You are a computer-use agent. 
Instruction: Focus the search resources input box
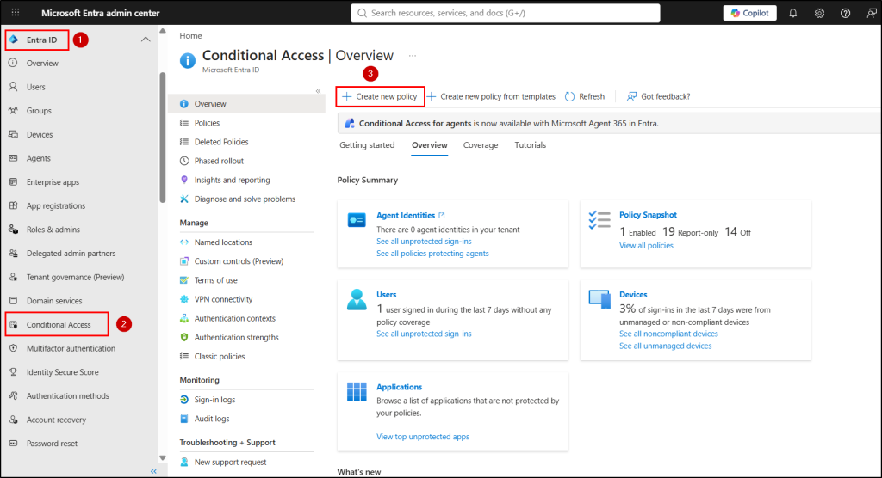[505, 13]
